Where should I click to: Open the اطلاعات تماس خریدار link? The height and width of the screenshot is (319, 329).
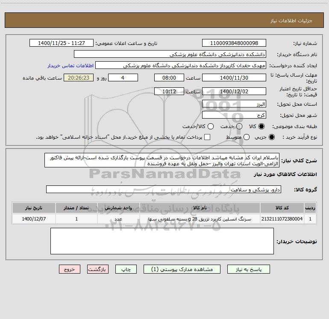point(70,66)
